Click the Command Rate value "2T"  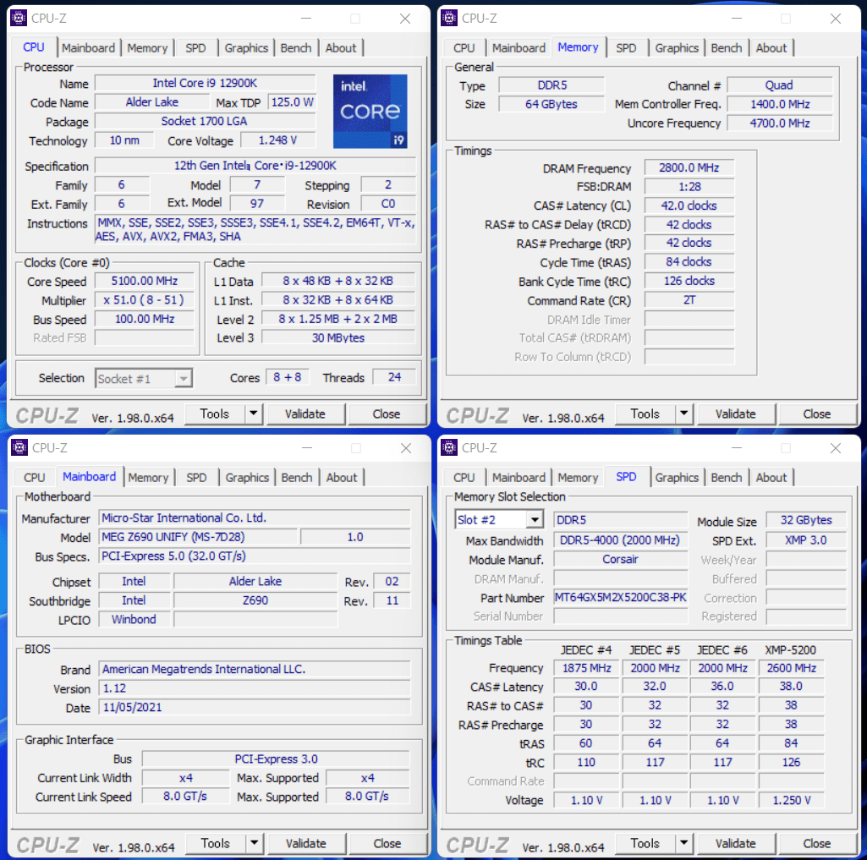pos(689,300)
